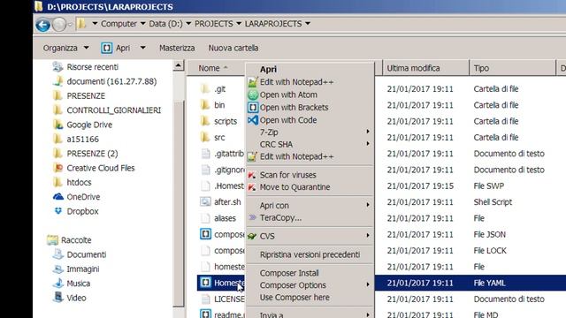Click the Kaspersky icon beside Scan for viruses
Image resolution: width=566 pixels, height=318 pixels.
point(252,175)
